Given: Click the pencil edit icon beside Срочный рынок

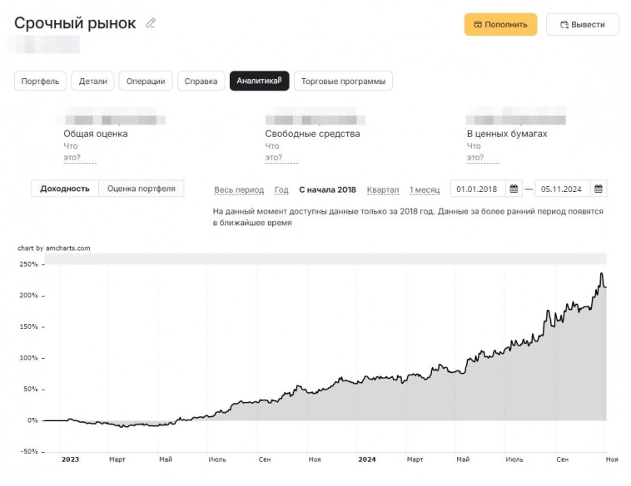Looking at the screenshot, I should (x=151, y=23).
